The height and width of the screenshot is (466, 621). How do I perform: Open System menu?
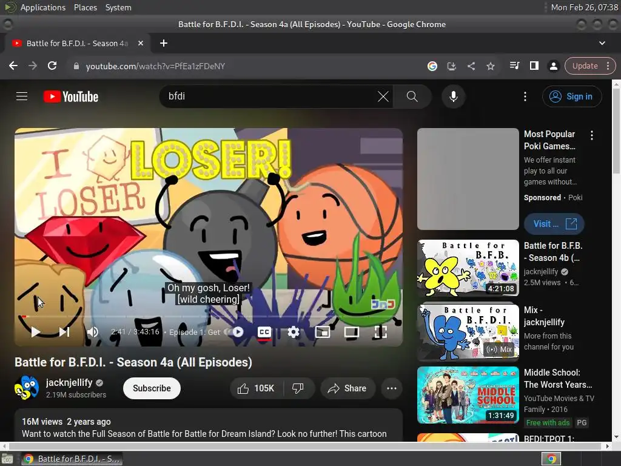click(x=118, y=7)
